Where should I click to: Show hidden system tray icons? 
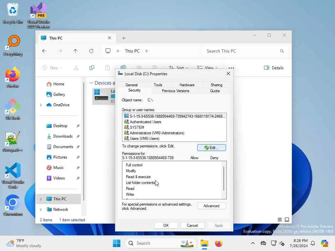(253, 243)
